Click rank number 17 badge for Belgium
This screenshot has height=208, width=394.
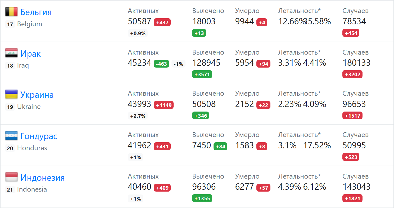point(10,24)
